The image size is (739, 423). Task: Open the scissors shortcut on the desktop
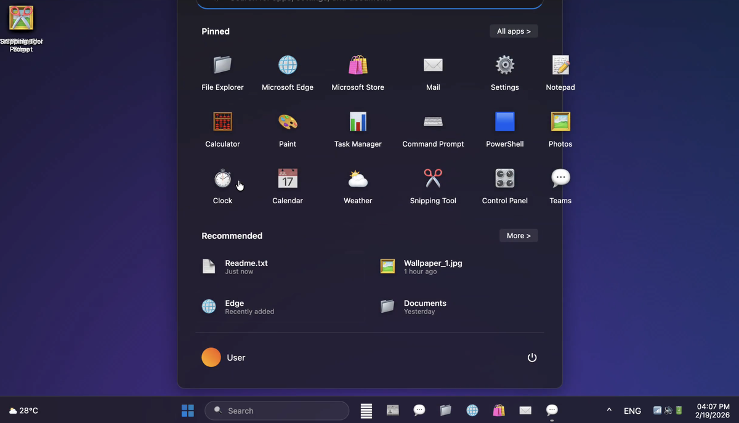[22, 29]
